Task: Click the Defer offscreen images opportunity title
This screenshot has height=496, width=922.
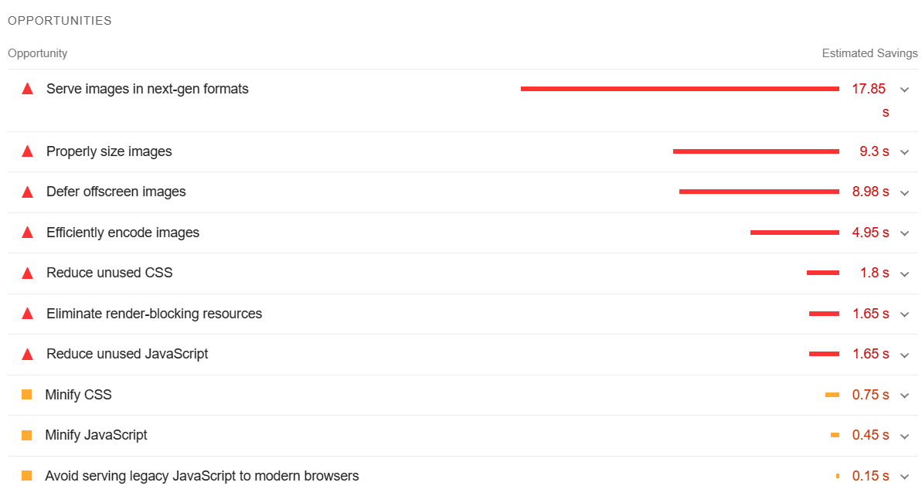Action: (x=116, y=192)
